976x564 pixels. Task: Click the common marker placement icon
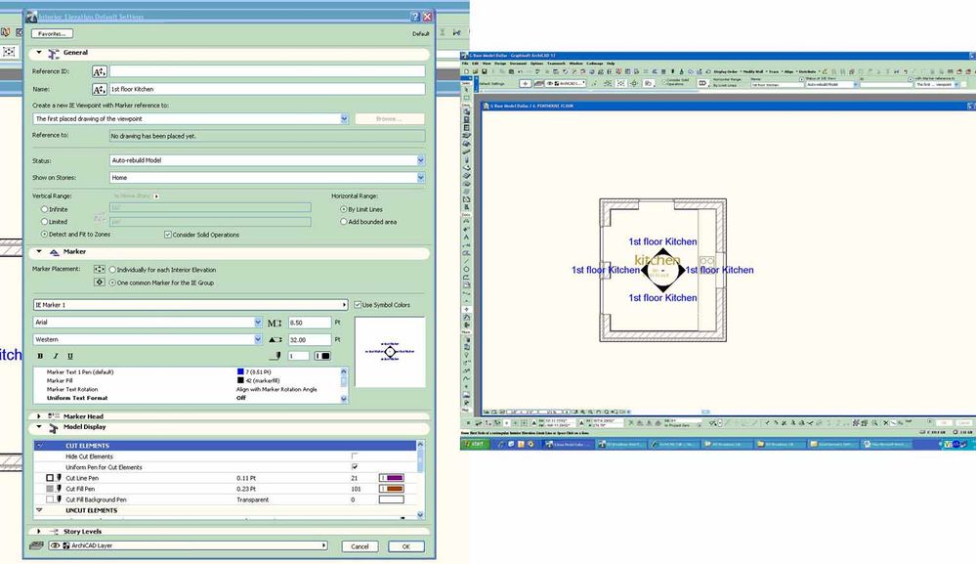coord(99,282)
